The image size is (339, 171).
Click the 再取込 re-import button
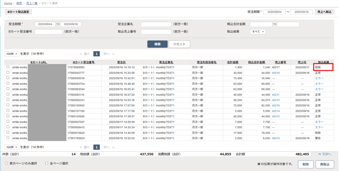pos(325,164)
